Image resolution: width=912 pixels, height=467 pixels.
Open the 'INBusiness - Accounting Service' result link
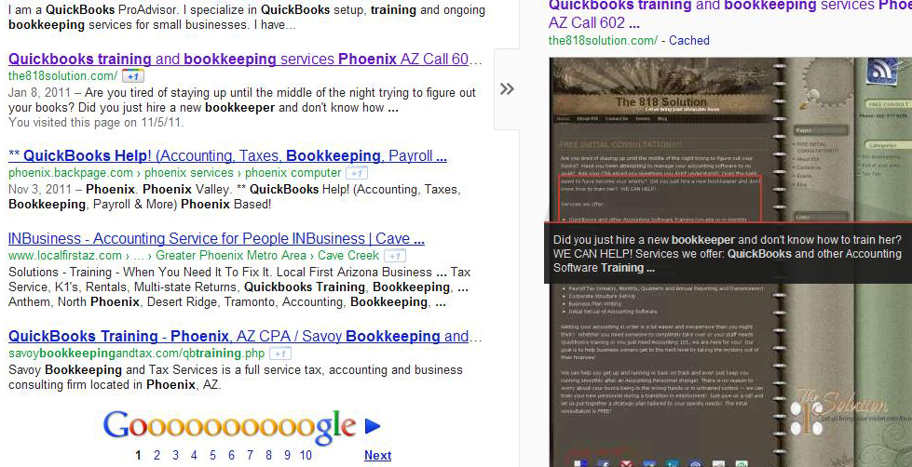click(216, 239)
